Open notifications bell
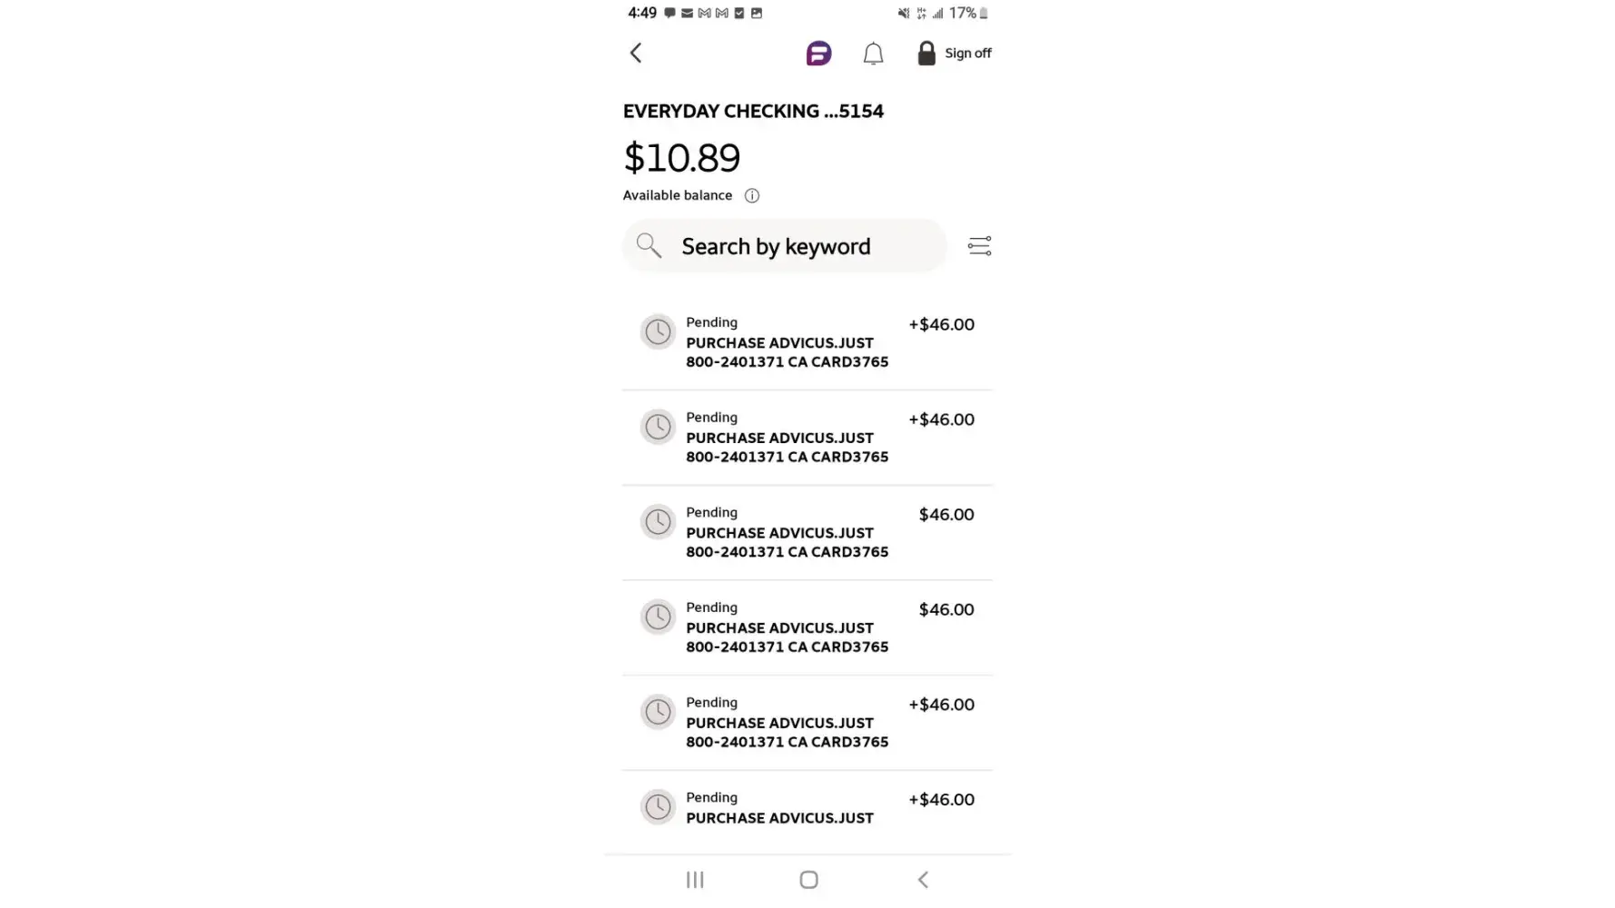The width and height of the screenshot is (1615, 908). [872, 54]
